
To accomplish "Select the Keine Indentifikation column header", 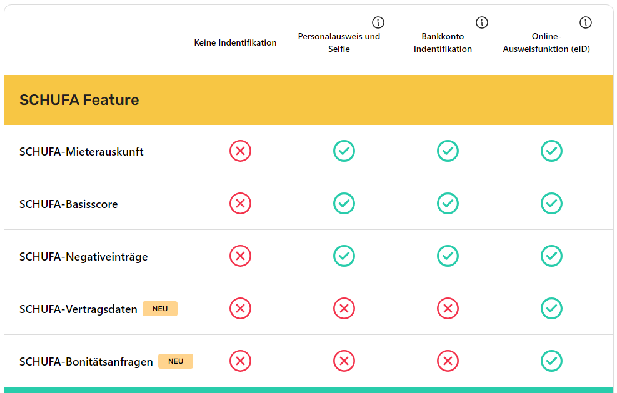I will click(235, 43).
